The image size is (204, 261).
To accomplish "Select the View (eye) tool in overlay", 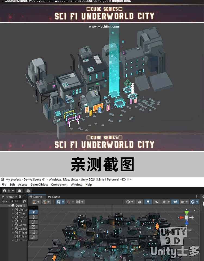I will (x=33, y=212).
